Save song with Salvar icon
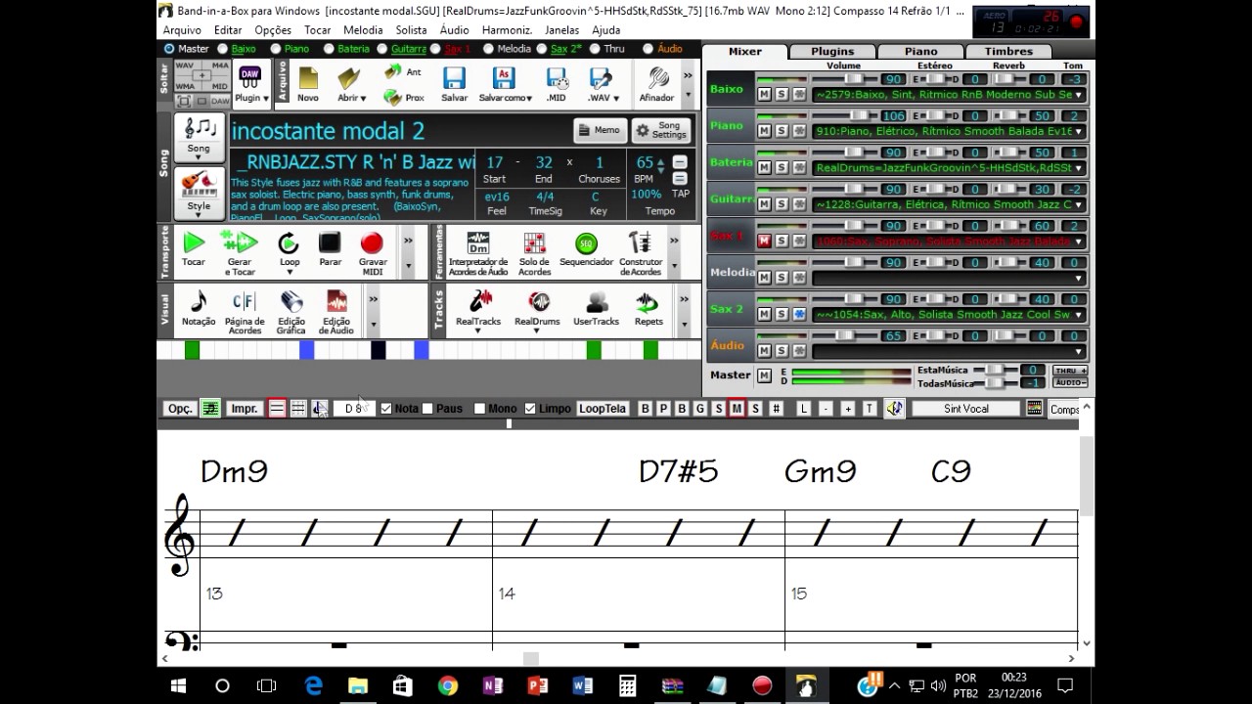The width and height of the screenshot is (1252, 704). pos(454,85)
